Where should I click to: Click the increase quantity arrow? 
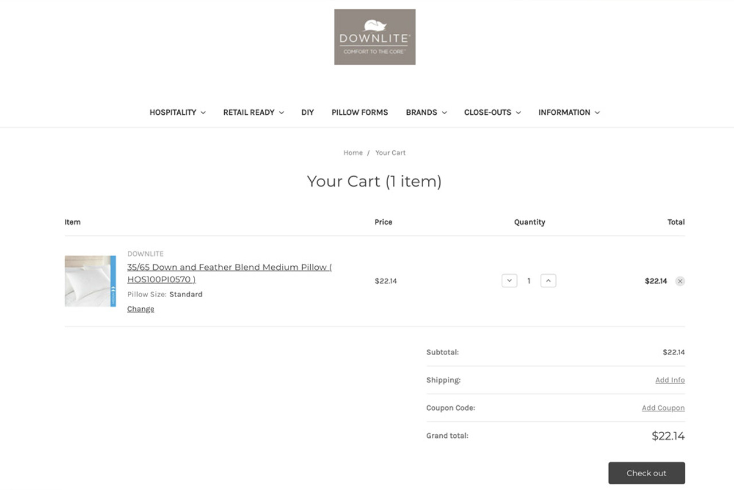click(x=548, y=281)
